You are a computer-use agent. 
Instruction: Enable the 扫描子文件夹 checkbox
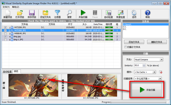point(126,47)
